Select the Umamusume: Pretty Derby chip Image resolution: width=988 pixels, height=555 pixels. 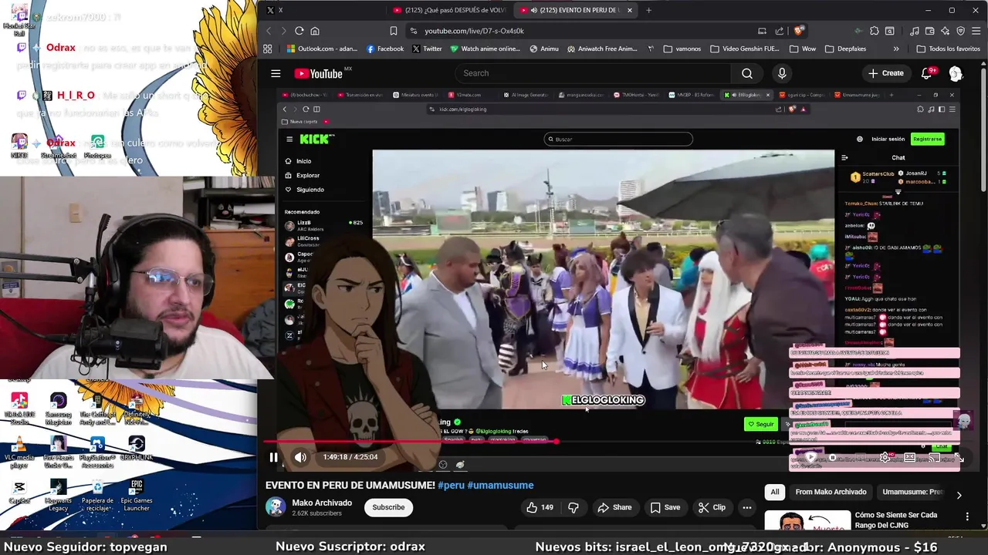[912, 492]
